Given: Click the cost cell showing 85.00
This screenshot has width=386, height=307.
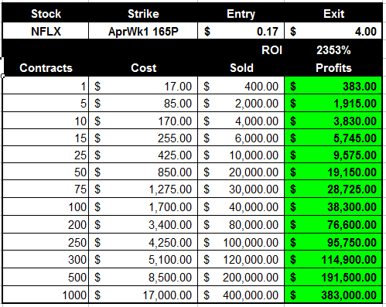Looking at the screenshot, I should pos(143,103).
